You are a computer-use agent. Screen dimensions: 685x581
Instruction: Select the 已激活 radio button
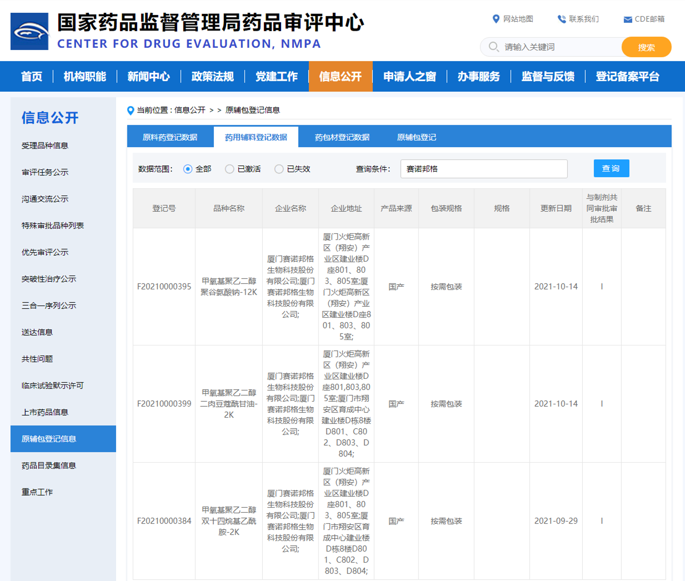[229, 168]
